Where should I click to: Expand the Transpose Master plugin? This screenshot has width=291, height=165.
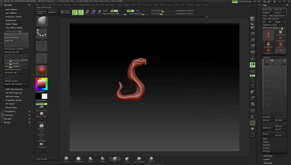tap(13, 100)
